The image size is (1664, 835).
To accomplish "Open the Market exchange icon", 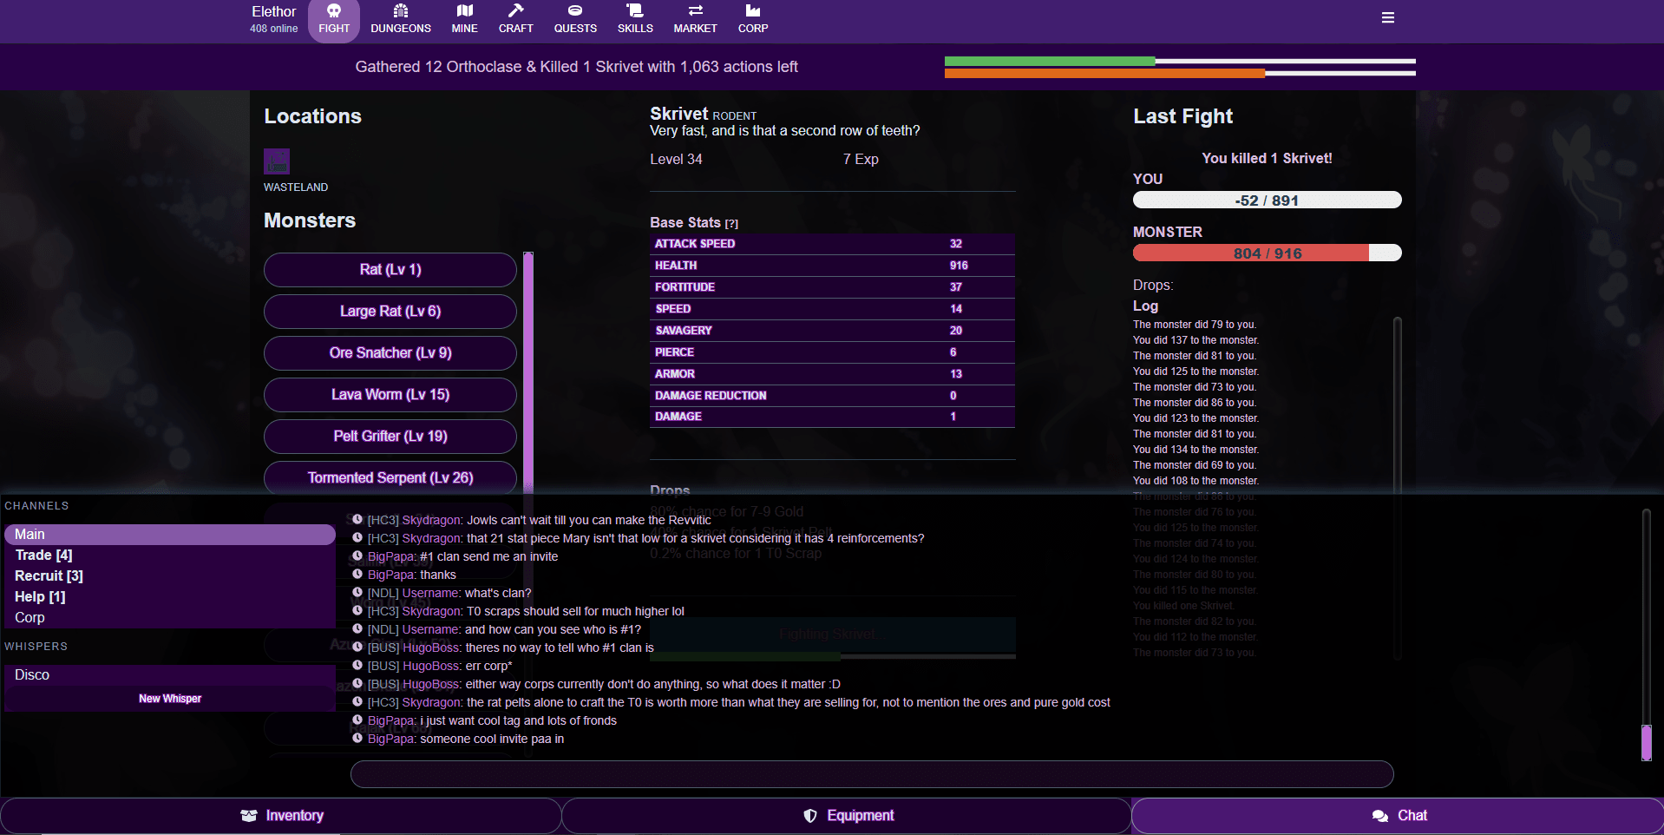I will click(695, 12).
